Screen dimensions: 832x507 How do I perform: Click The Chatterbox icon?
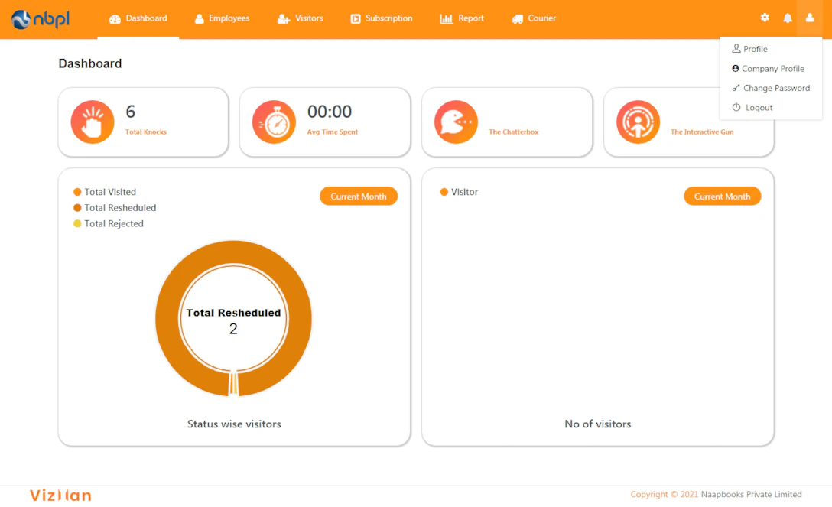[457, 122]
